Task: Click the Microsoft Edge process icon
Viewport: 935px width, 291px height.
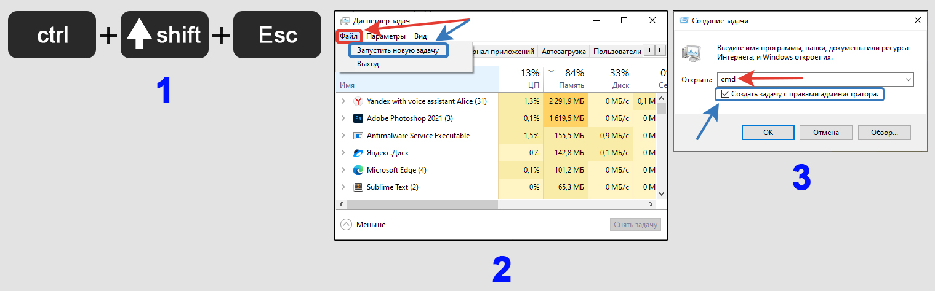Action: pyautogui.click(x=358, y=170)
